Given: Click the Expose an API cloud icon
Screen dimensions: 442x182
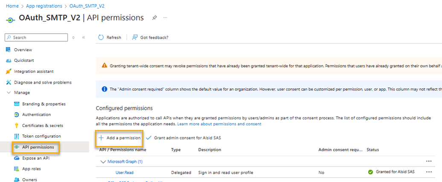Looking at the screenshot, I should click(17, 158).
